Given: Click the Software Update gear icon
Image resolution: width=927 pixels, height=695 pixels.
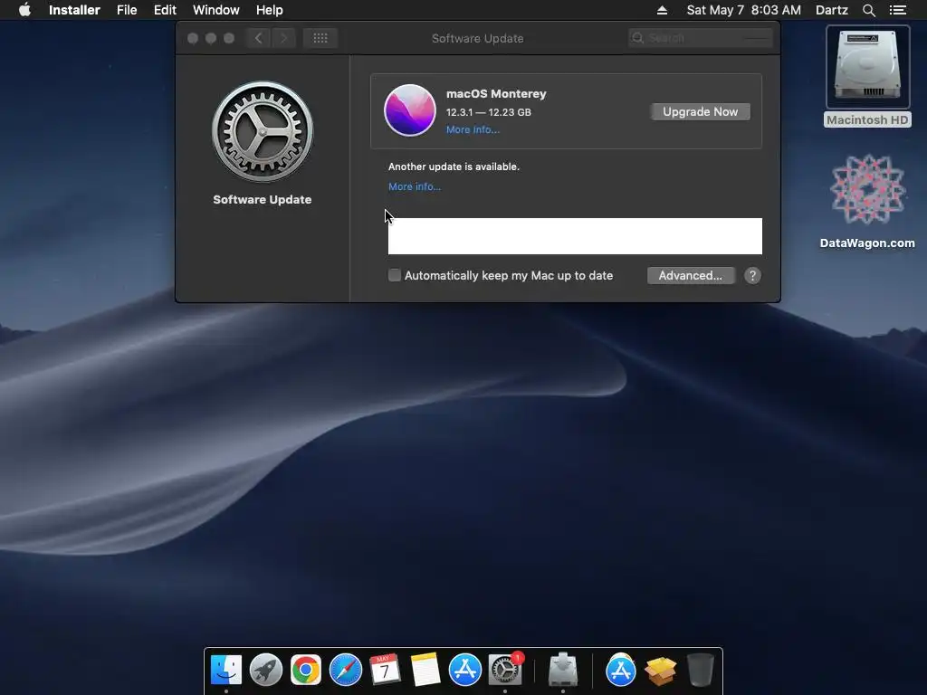Looking at the screenshot, I should coord(263,131).
